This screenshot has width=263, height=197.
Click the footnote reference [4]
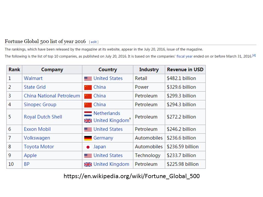pos(254,56)
